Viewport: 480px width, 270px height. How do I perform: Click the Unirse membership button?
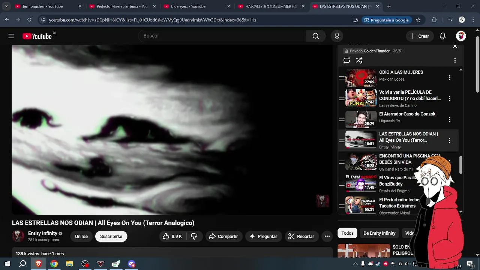click(x=81, y=236)
